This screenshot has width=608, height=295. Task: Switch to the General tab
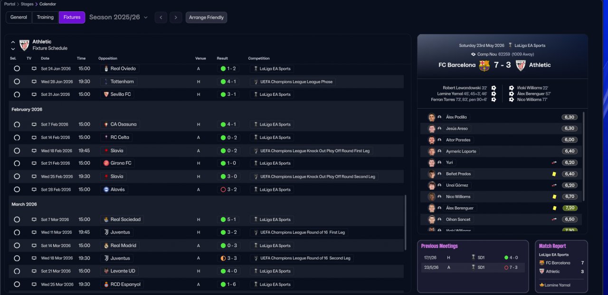(x=19, y=18)
